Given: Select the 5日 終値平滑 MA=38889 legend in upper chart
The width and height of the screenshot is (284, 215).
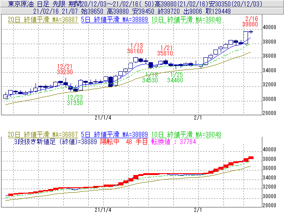Looking at the screenshot, I should 115,20.
